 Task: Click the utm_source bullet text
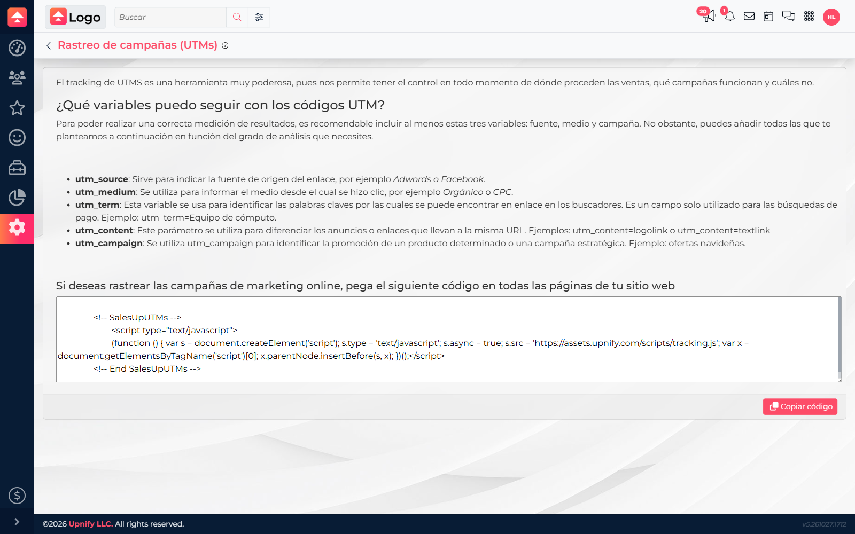coord(280,179)
